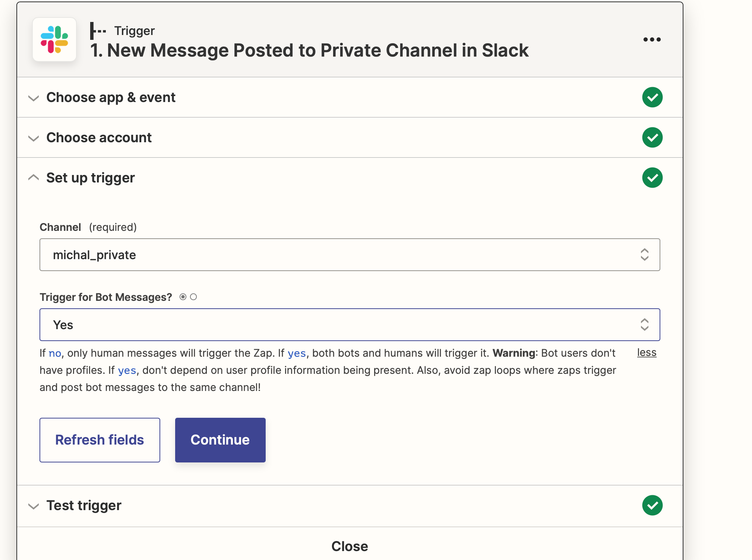Click the Close button at bottom

click(350, 546)
